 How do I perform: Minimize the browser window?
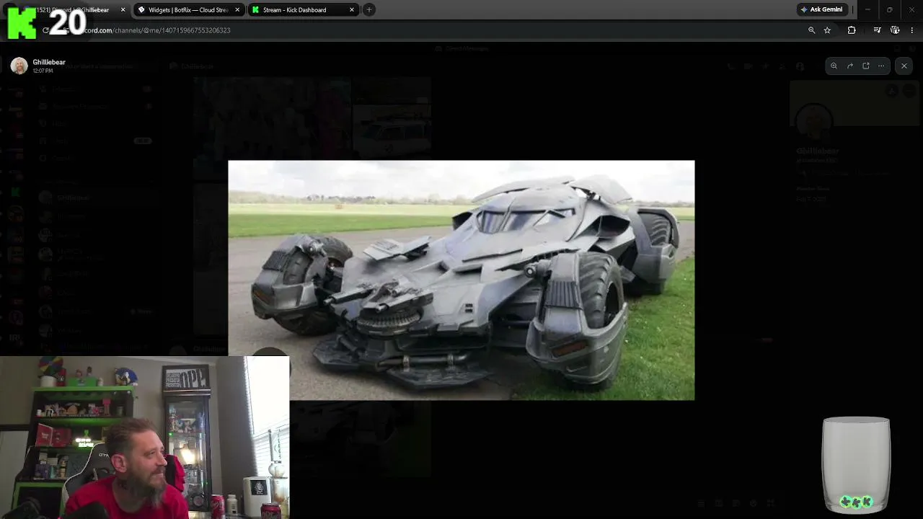click(x=867, y=10)
